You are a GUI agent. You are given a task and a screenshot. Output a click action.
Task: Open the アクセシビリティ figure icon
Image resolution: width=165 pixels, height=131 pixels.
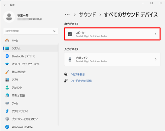click(7, 111)
